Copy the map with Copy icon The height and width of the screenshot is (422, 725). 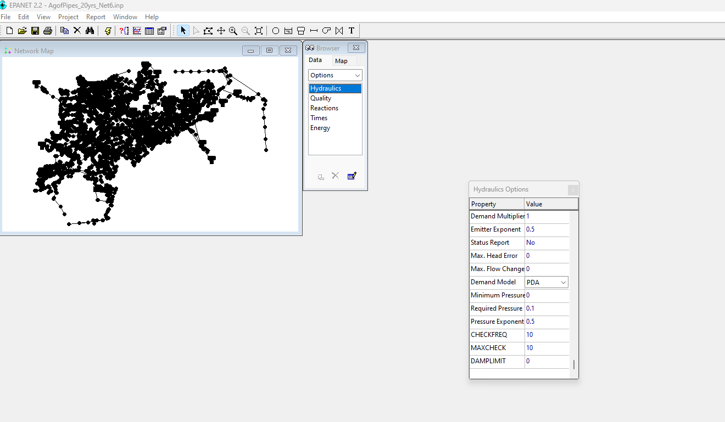[x=64, y=31]
